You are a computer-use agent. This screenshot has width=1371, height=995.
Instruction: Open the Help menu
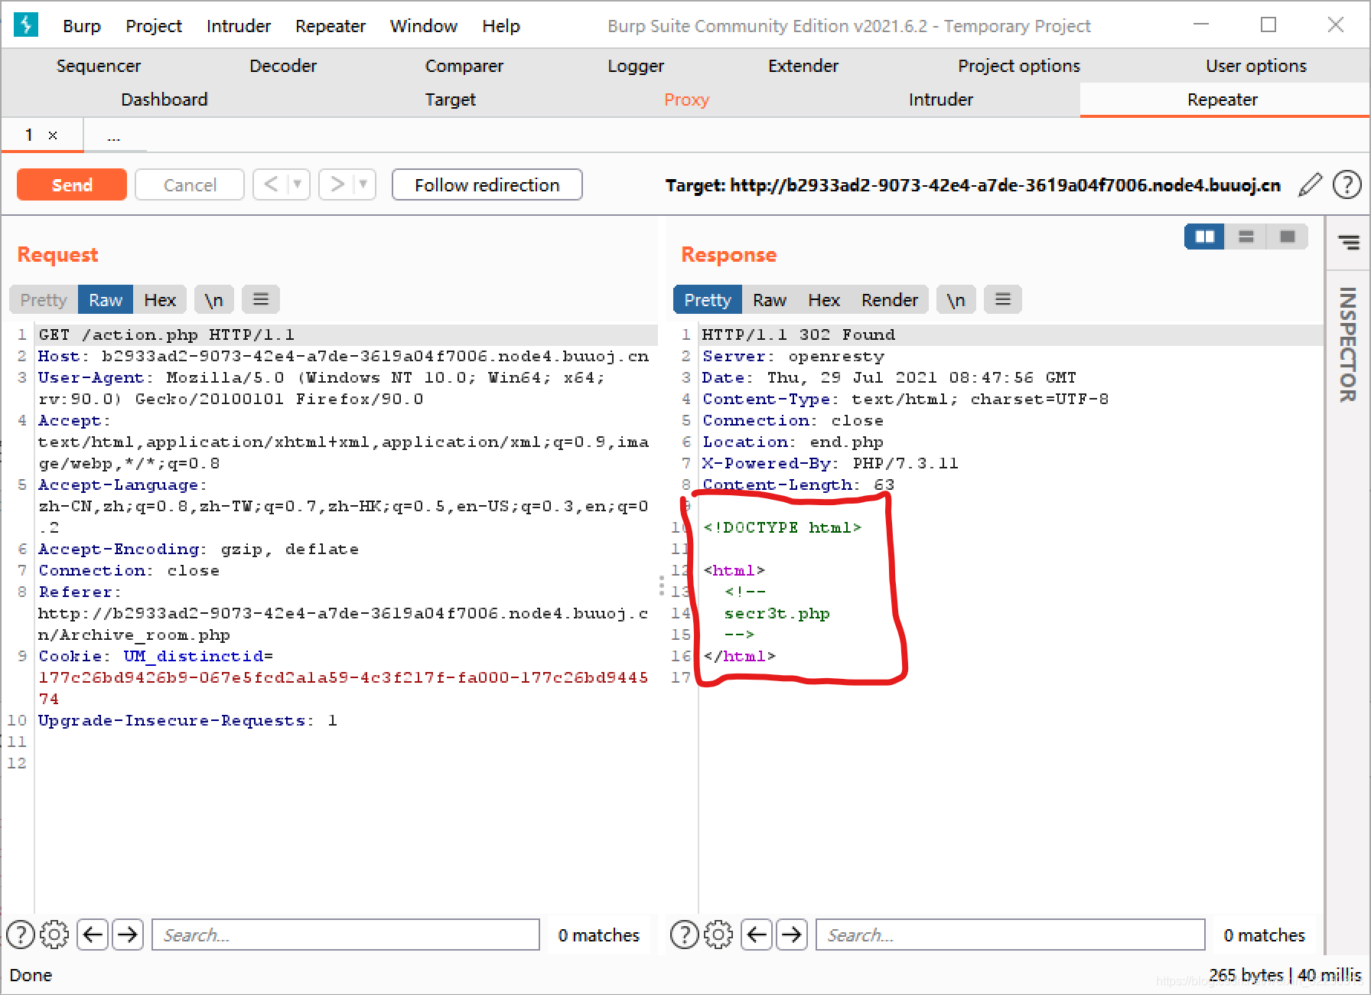click(501, 25)
